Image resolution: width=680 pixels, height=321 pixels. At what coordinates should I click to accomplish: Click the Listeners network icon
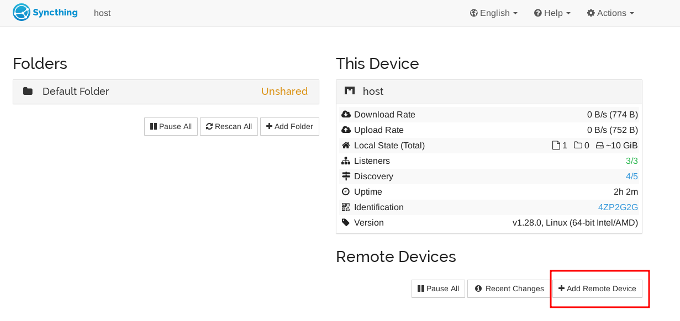[x=346, y=161]
